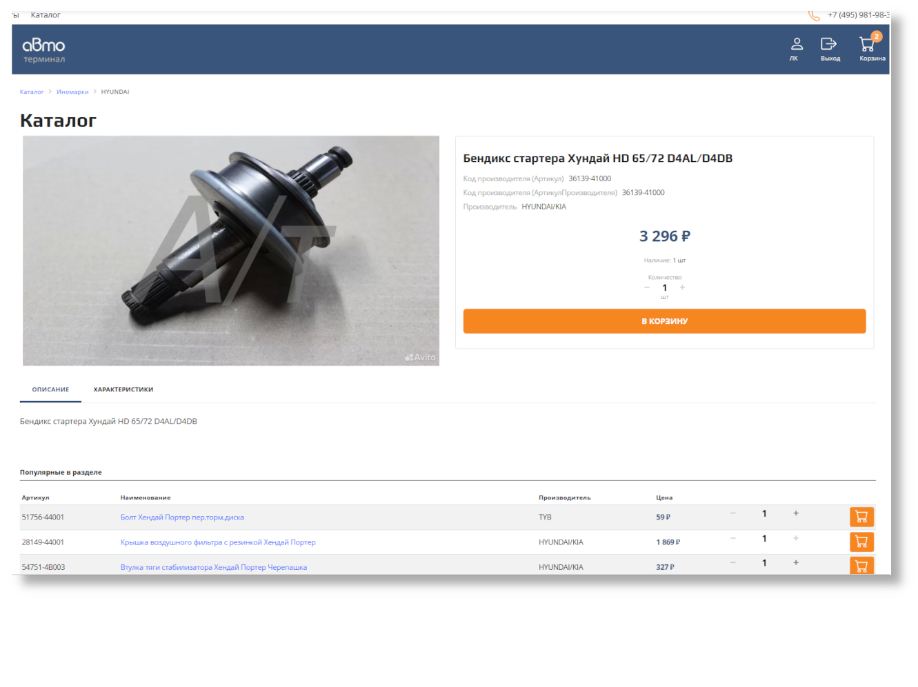Viewport: 918px width, 687px height.
Task: Add Крышка воздушного фильтра row to cart
Action: click(861, 542)
